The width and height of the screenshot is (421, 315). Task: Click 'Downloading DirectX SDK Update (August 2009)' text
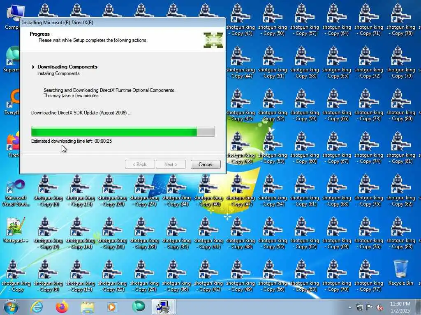[x=81, y=113]
